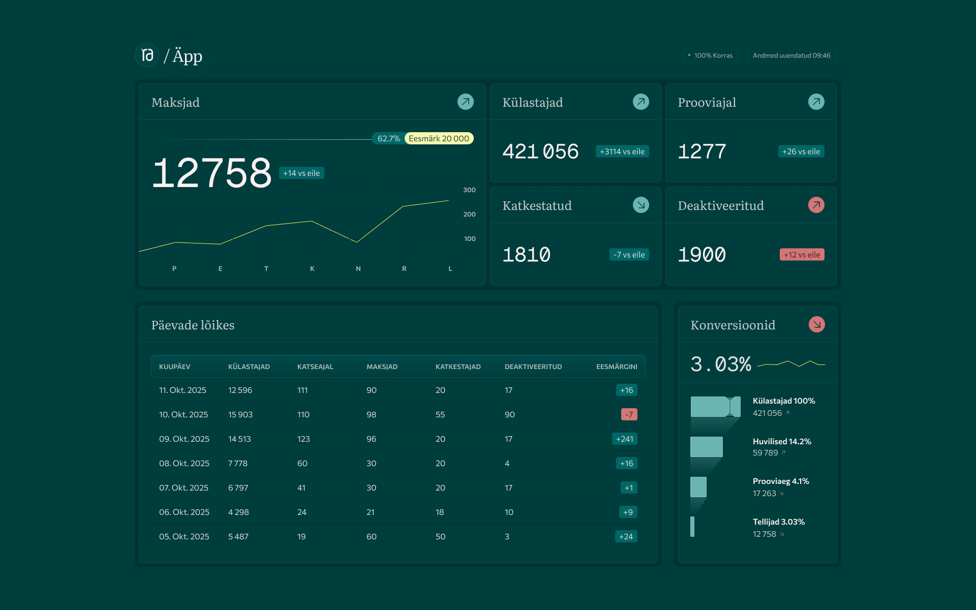Viewport: 976px width, 610px height.
Task: Click the +241 badge in table
Action: click(x=624, y=439)
